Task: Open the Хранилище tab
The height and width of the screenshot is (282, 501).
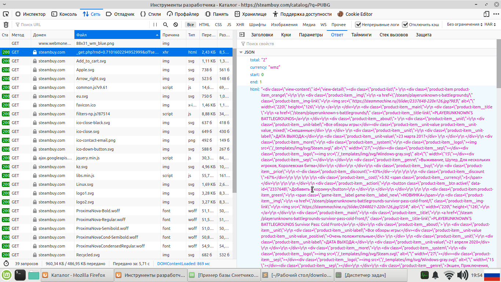Action: (x=251, y=14)
